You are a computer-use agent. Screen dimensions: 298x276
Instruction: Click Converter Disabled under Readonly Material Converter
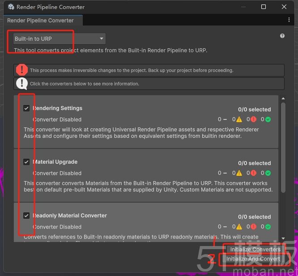click(x=57, y=227)
